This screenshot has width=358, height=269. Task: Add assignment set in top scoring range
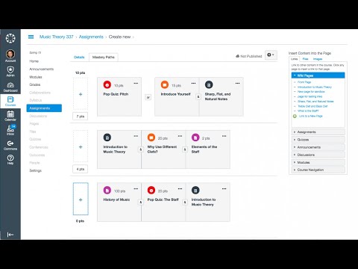tap(81, 94)
